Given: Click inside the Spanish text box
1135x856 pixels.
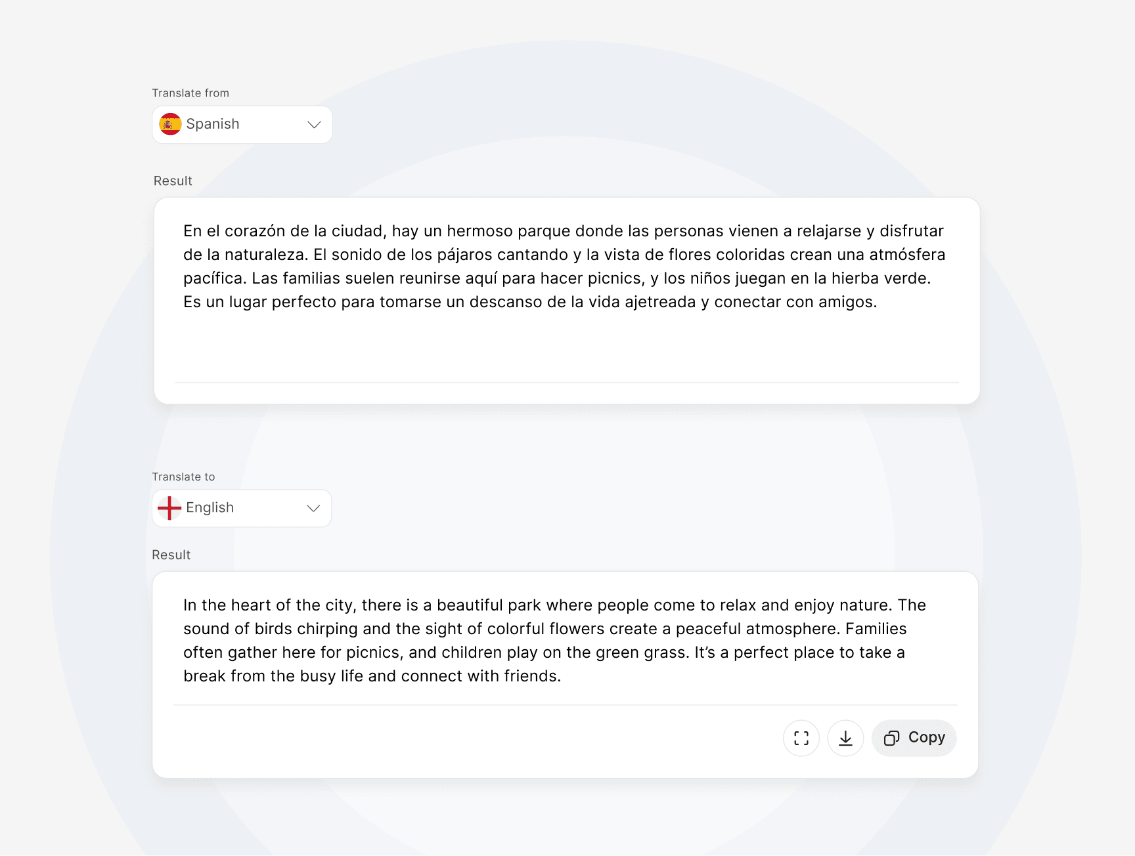Looking at the screenshot, I should pos(566,341).
